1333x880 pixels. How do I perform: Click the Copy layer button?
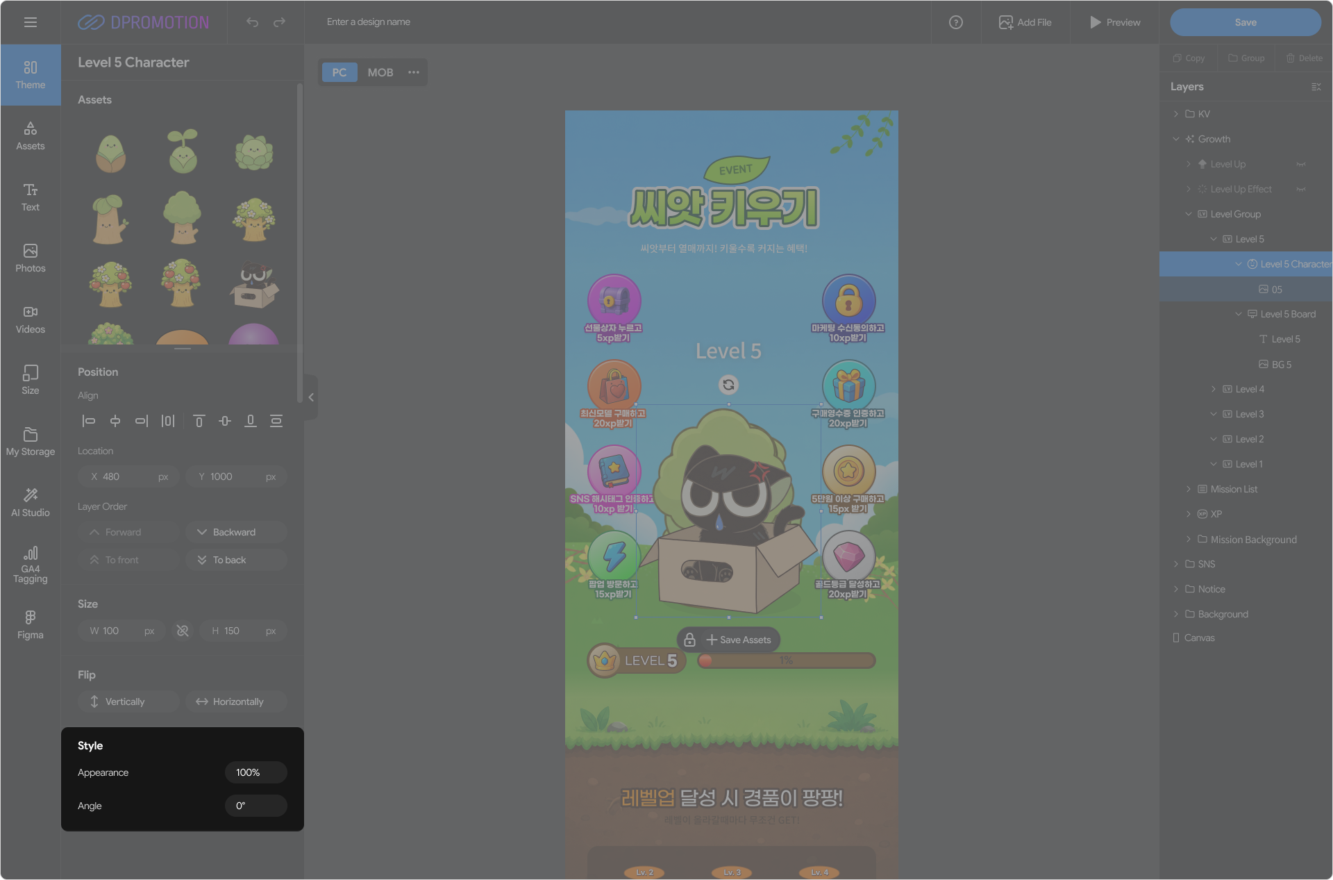click(1189, 58)
